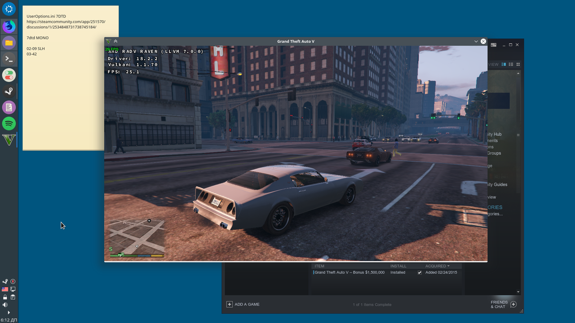575x323 pixels.
Task: Open FRIENDS & CHAT in Steam
Action: [499, 304]
